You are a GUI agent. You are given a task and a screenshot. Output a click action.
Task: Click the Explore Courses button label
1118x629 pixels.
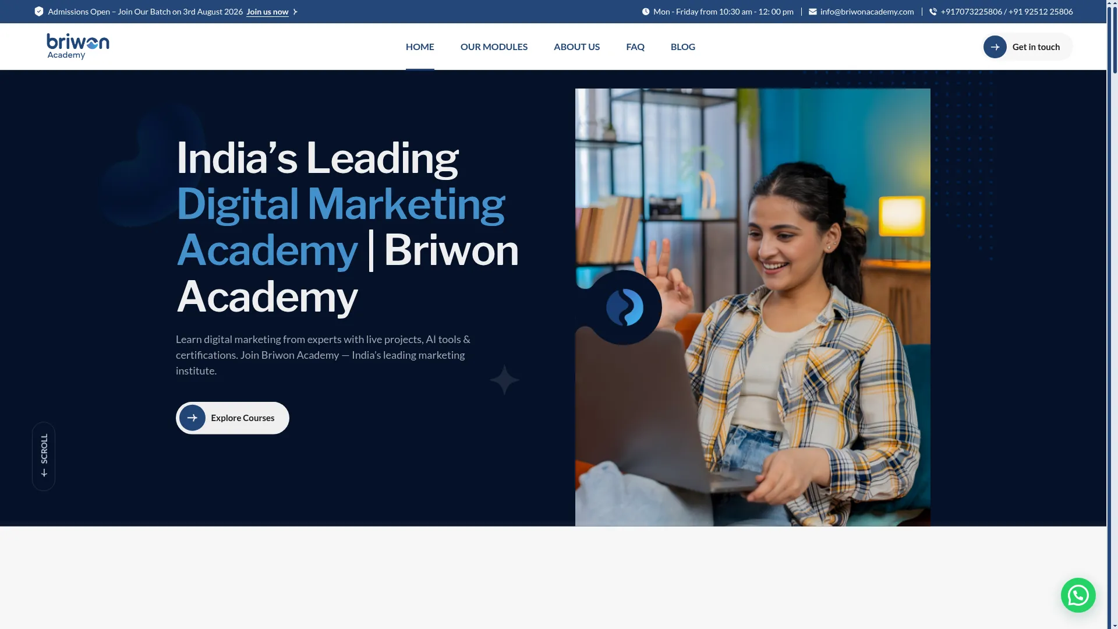pos(242,418)
